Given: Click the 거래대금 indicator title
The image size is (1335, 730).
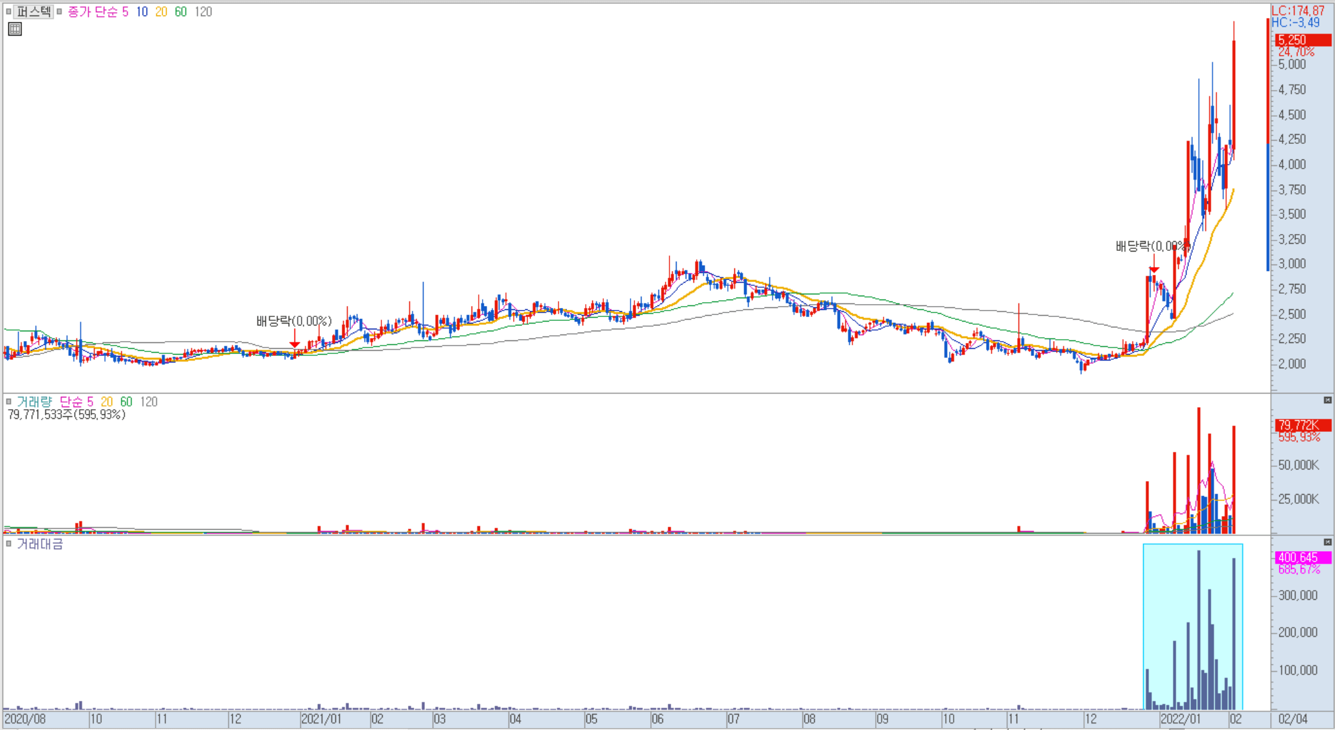Looking at the screenshot, I should 40,544.
